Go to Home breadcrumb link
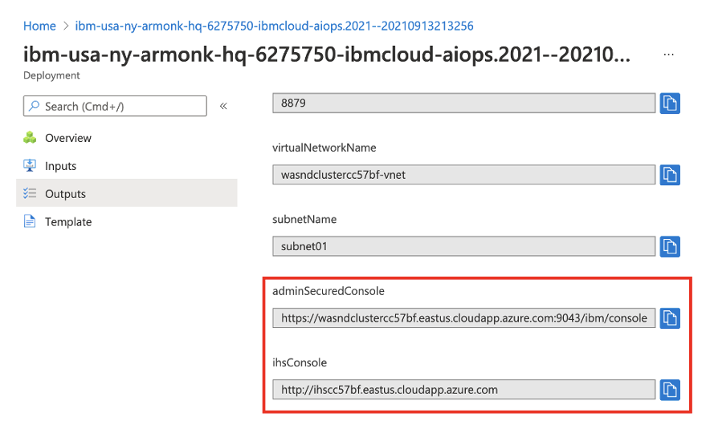The image size is (710, 429). coord(39,26)
